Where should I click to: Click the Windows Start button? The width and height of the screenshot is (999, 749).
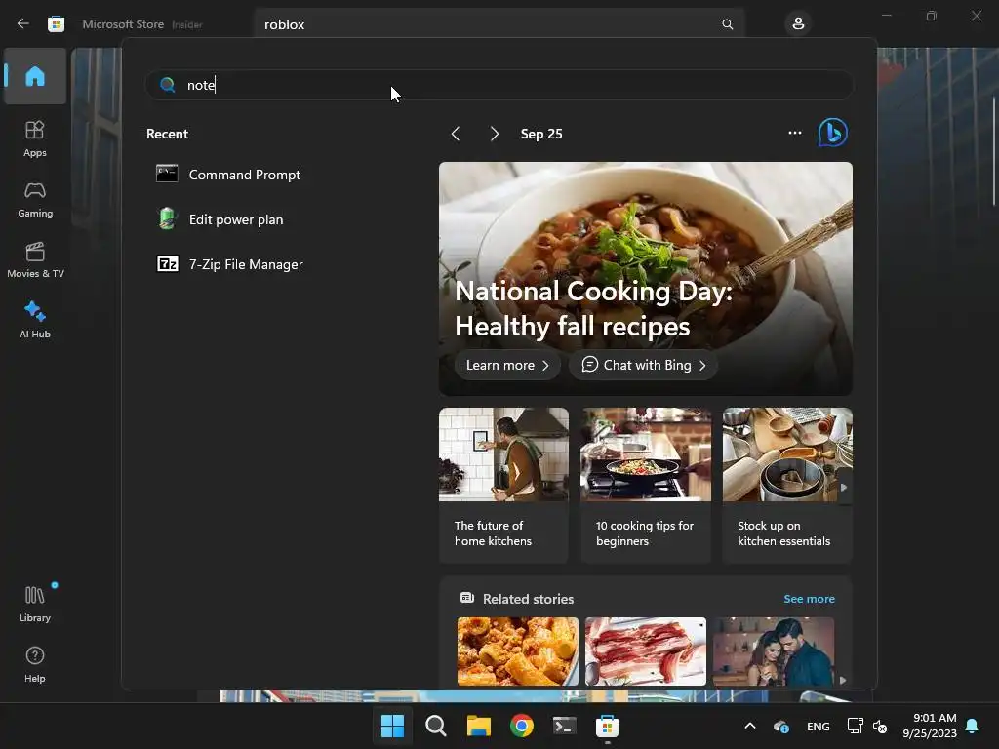pos(392,726)
